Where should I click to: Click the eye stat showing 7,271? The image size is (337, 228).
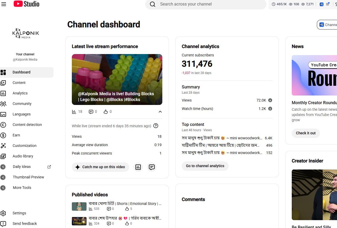tap(307, 4)
